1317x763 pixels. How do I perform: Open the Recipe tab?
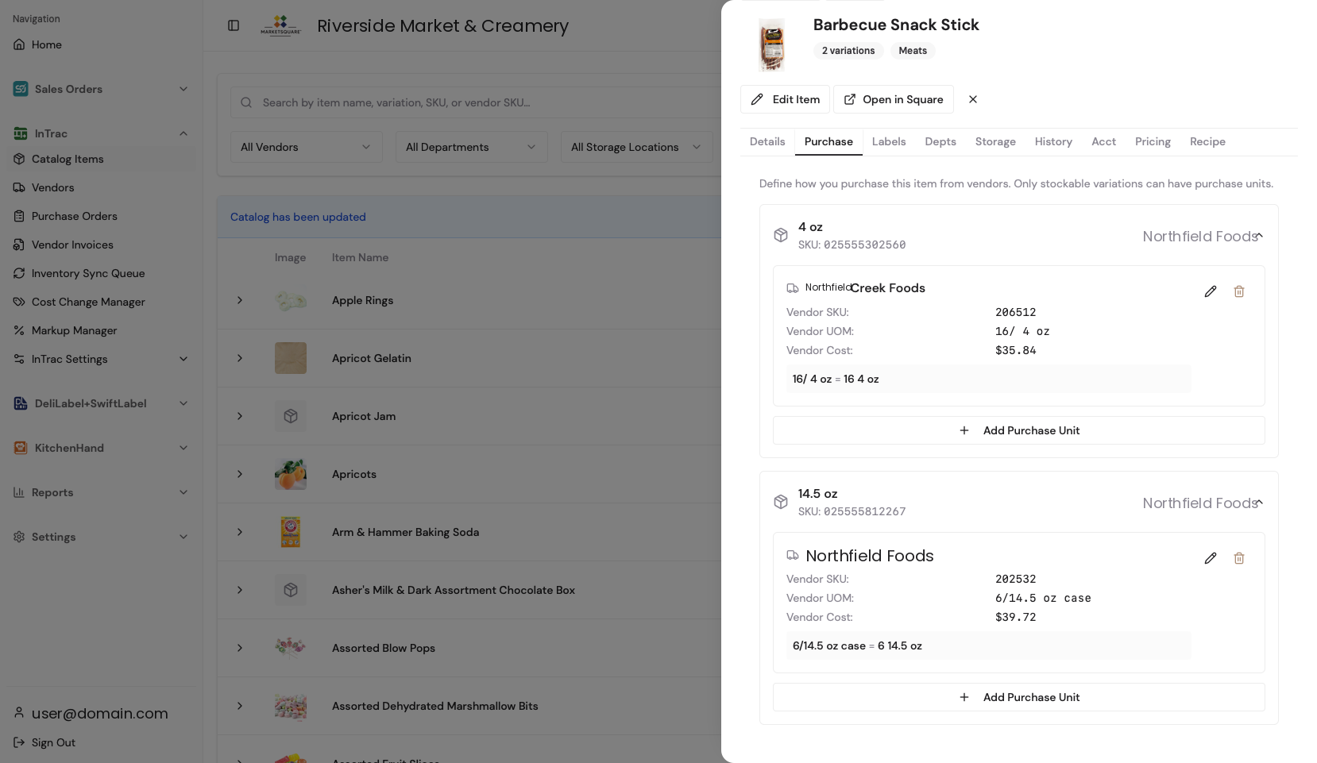[1207, 141]
